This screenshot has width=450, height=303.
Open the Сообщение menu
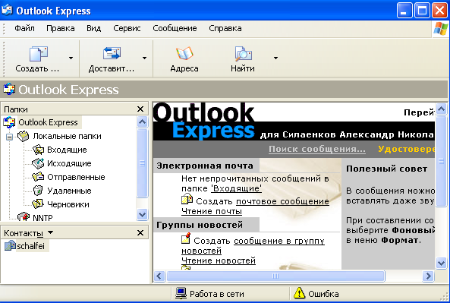pyautogui.click(x=175, y=28)
